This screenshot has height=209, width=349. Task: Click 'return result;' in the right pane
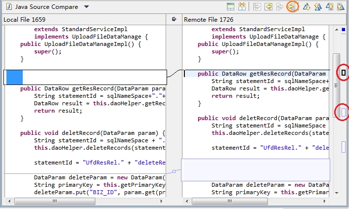point(235,96)
